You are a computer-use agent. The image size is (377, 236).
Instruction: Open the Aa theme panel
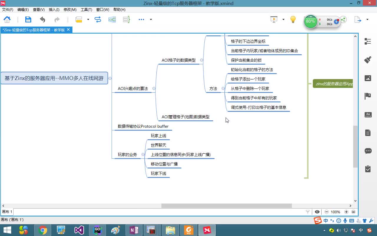368,114
